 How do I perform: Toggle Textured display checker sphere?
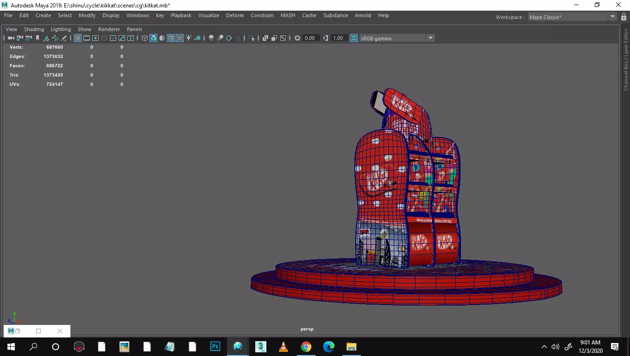(x=180, y=38)
